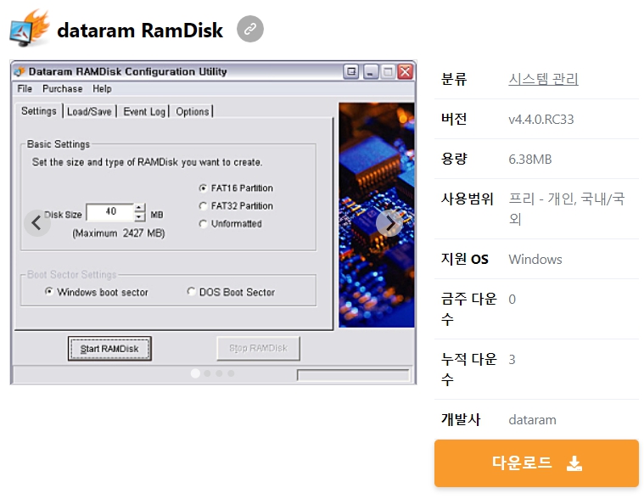
Task: Open the Help menu
Action: (102, 89)
